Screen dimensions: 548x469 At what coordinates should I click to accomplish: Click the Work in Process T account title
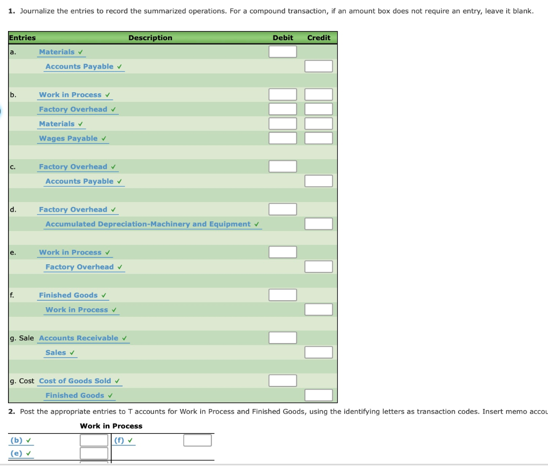coord(111,426)
